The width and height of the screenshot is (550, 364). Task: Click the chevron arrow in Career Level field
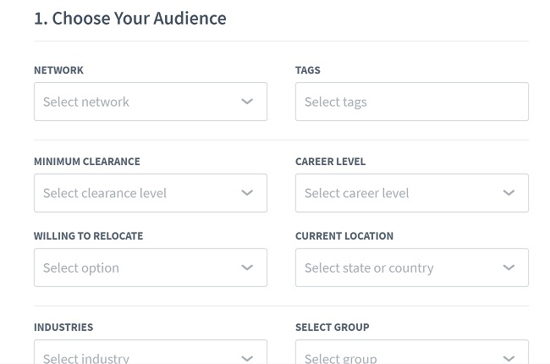click(509, 193)
